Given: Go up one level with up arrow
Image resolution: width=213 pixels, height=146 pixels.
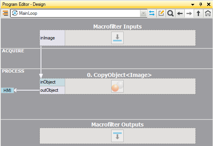Looking at the screenshot, I should [x=198, y=13].
